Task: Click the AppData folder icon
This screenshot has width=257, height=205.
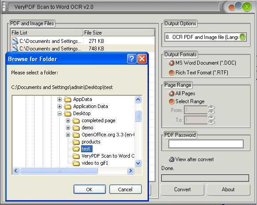Action: click(67, 99)
